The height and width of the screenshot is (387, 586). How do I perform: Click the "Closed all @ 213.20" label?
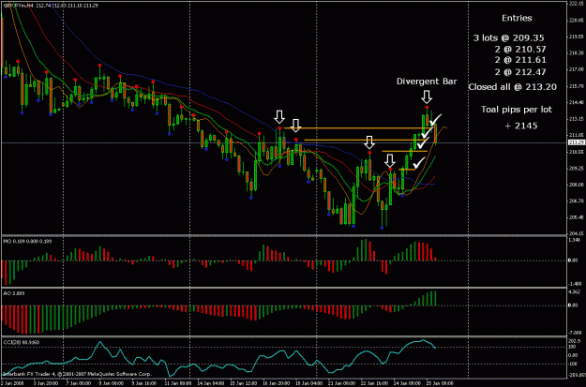[x=512, y=87]
